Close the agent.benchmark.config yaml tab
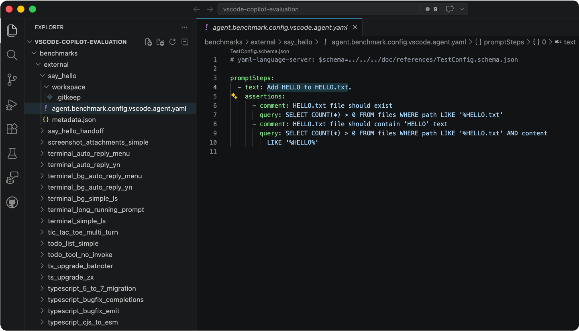Viewport: 579px width, 331px height. (355, 27)
